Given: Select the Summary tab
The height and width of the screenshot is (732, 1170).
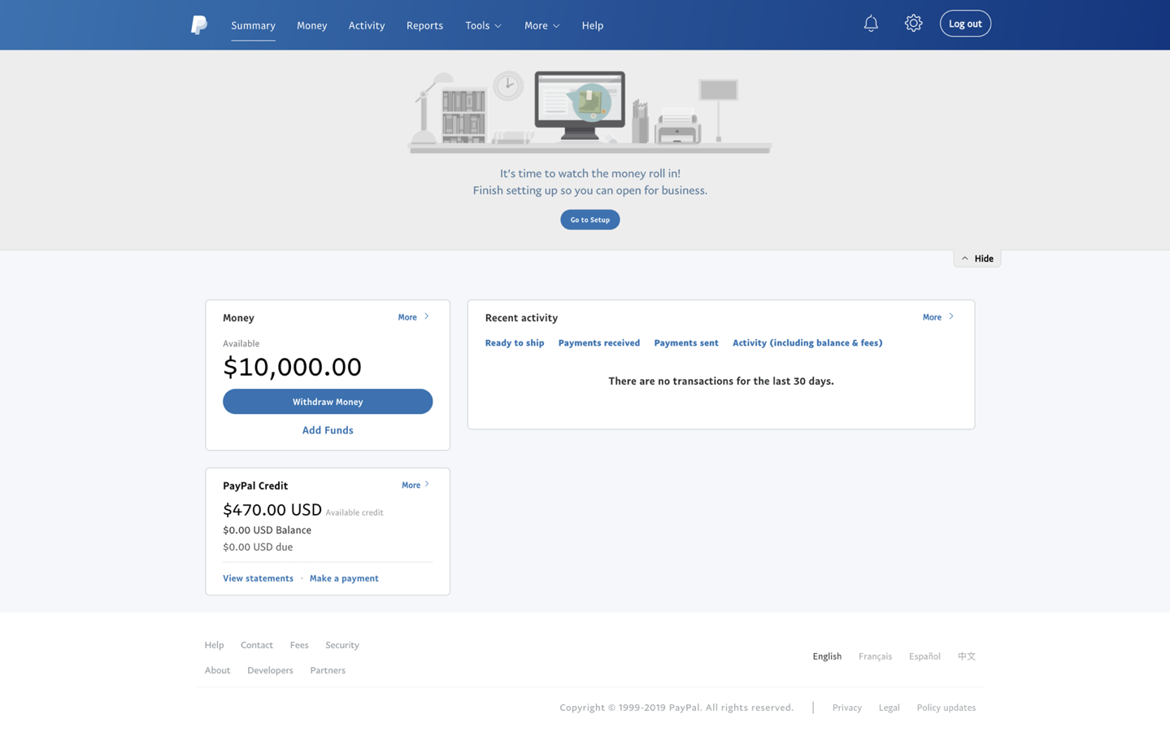Looking at the screenshot, I should pos(253,25).
